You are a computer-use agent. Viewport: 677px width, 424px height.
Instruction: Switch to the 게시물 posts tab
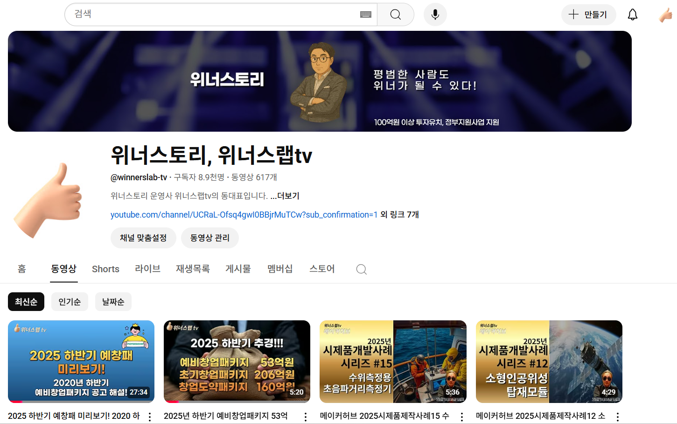click(238, 269)
